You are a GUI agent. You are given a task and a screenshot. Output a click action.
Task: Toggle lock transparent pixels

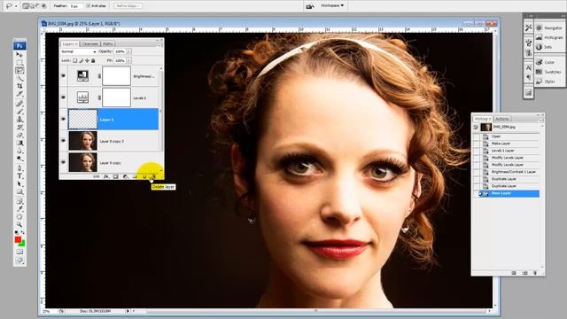74,61
